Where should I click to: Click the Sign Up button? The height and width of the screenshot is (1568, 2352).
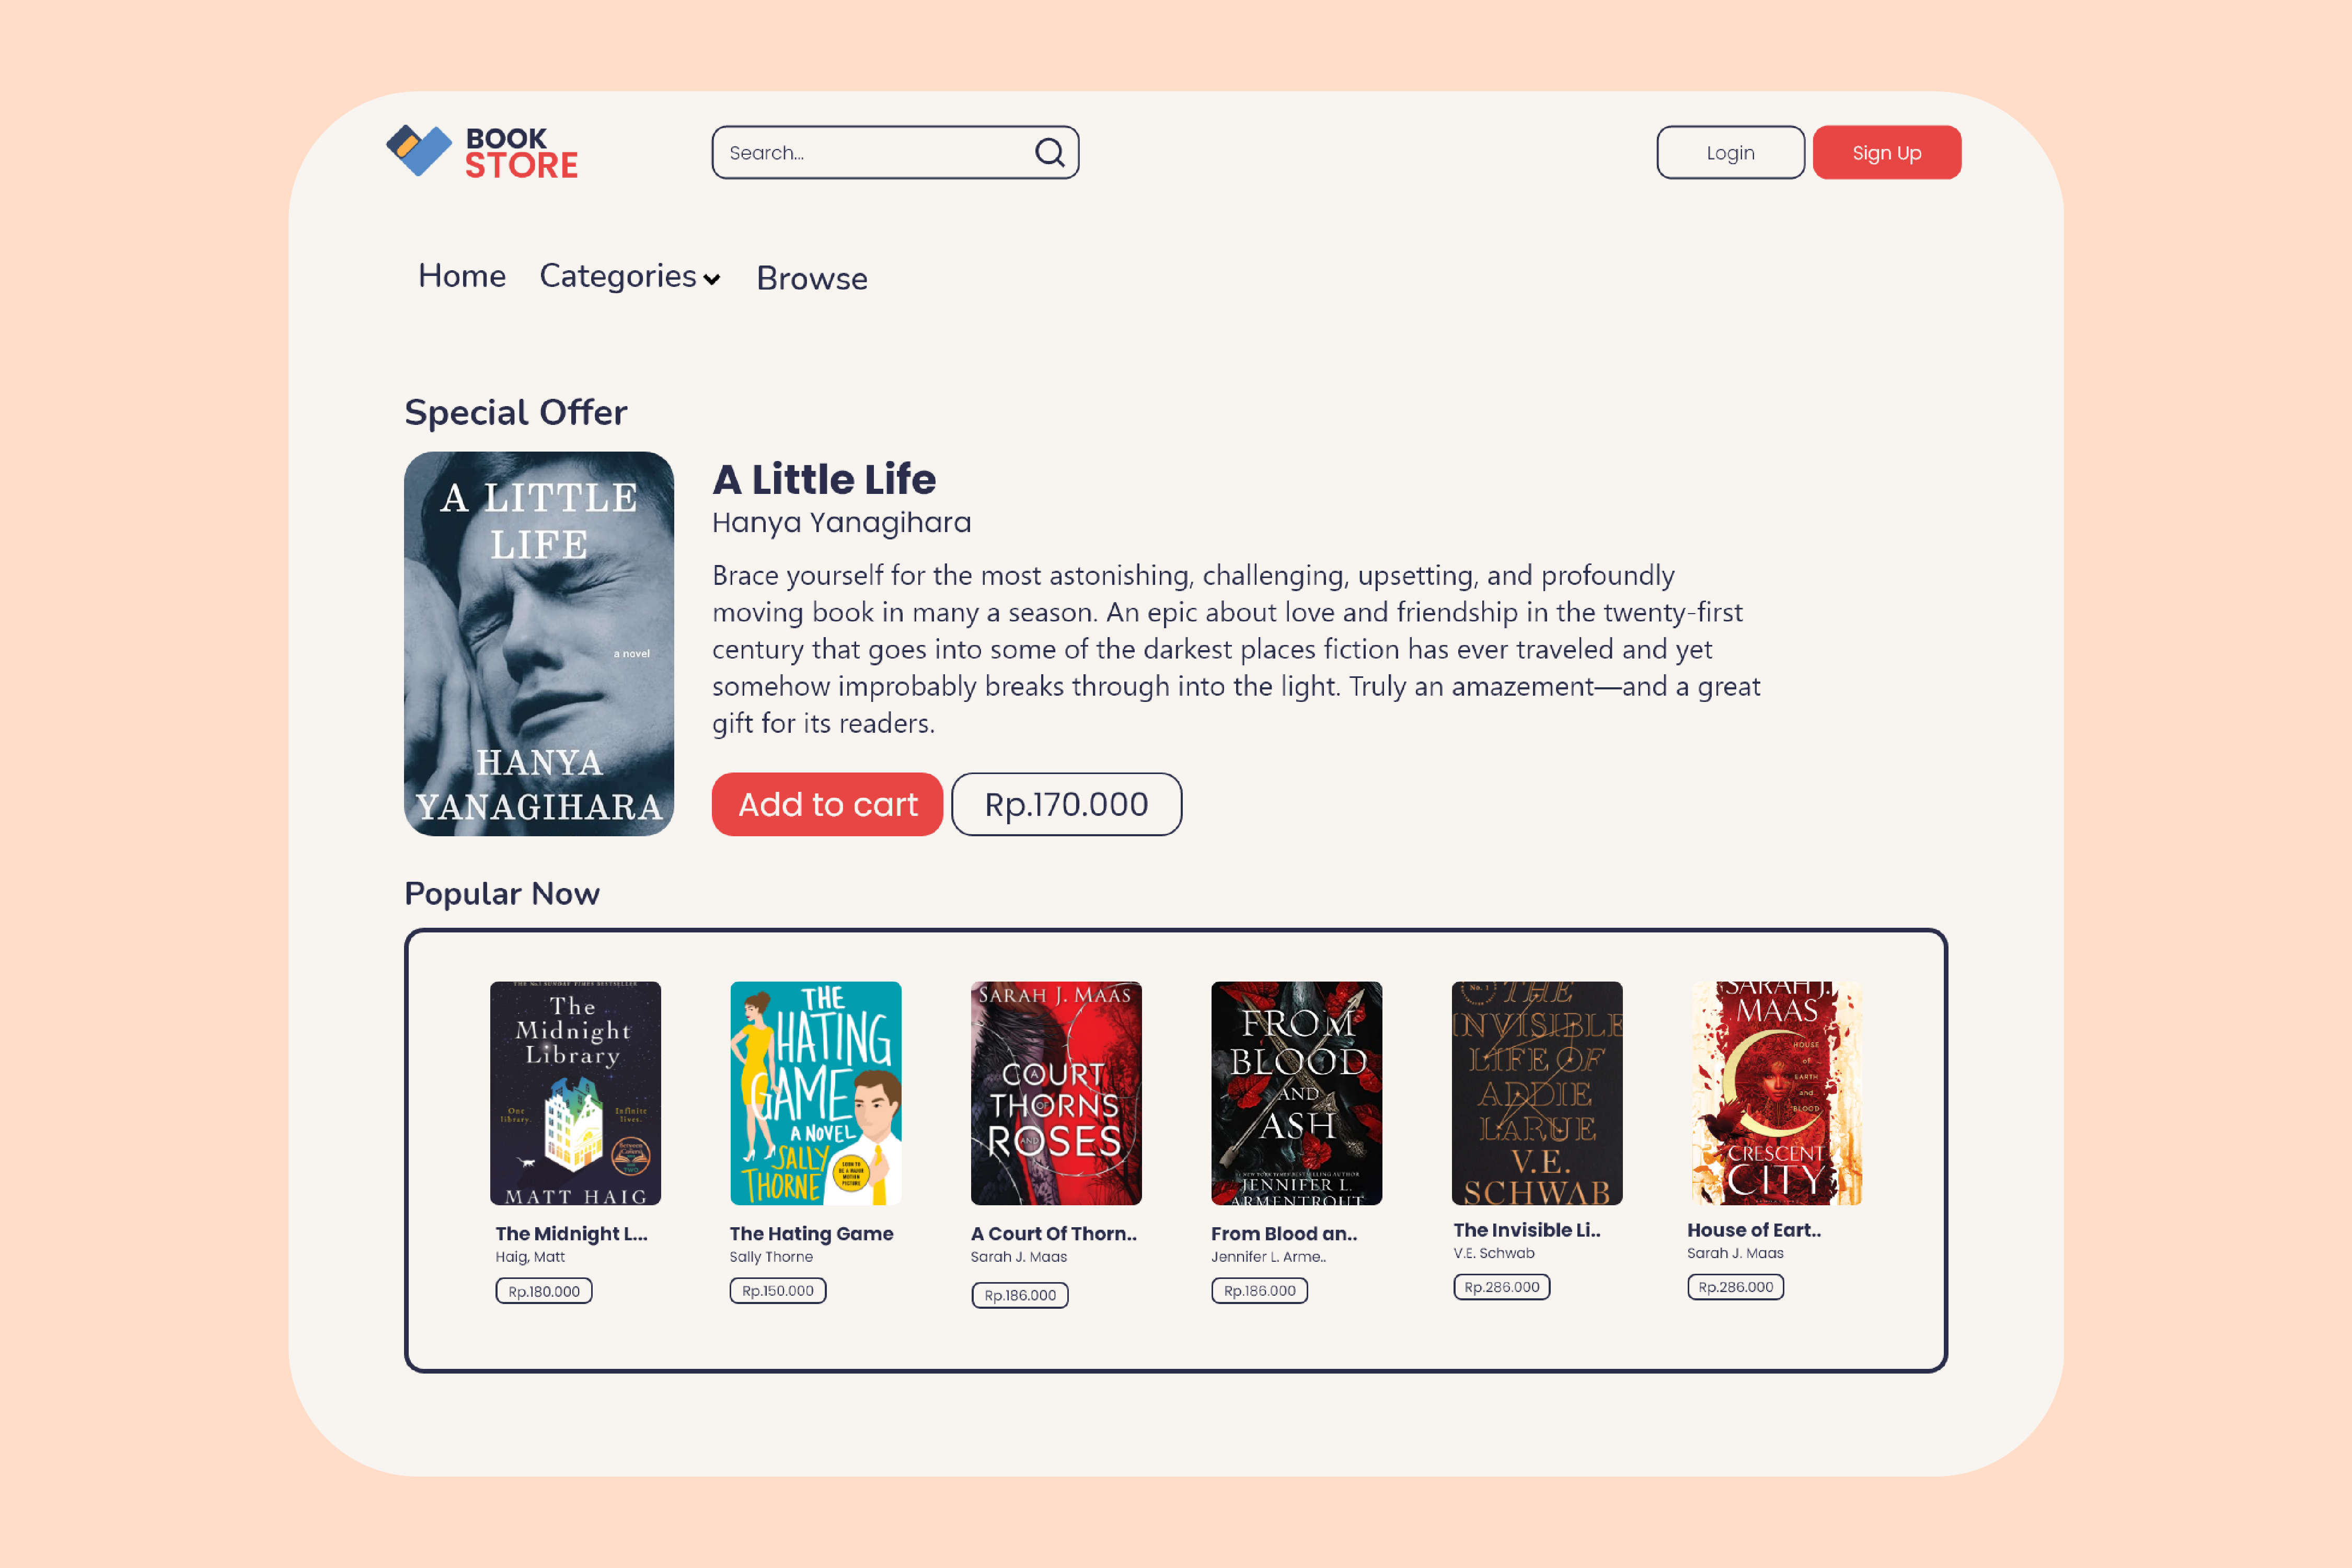1886,152
